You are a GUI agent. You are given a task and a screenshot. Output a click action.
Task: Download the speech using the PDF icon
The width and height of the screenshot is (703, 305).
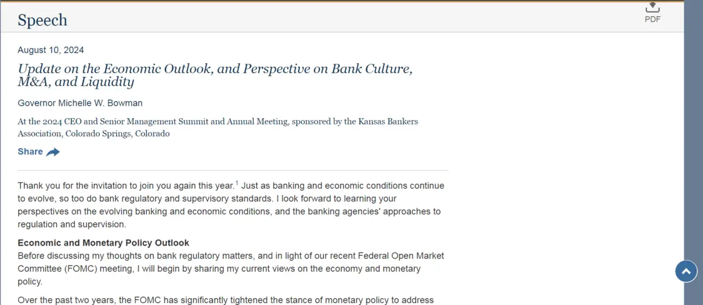point(652,7)
